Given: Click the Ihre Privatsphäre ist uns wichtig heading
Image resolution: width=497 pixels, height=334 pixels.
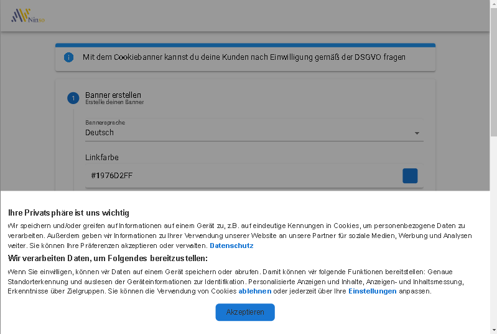Looking at the screenshot, I should [x=68, y=213].
